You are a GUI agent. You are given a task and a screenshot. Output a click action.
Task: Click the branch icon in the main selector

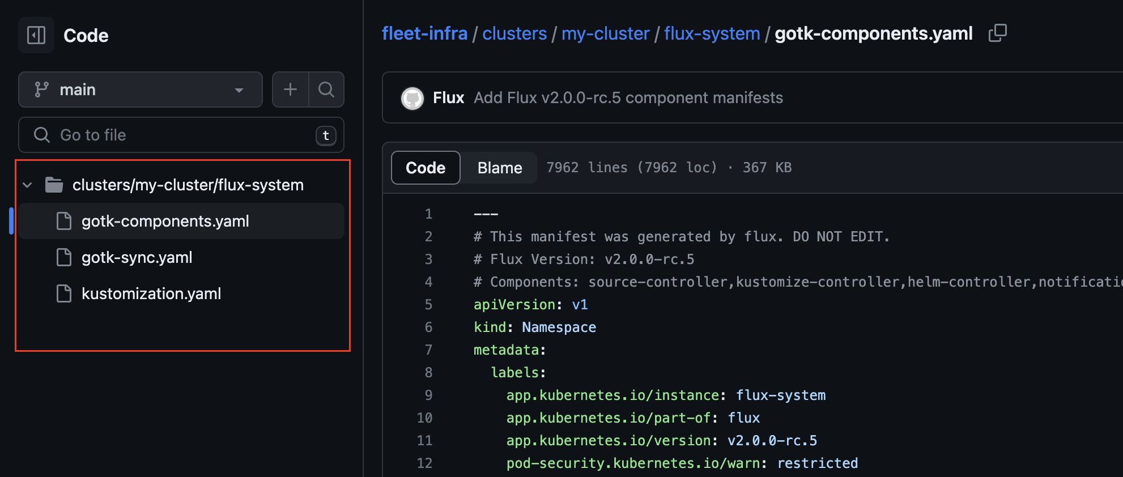pyautogui.click(x=41, y=90)
